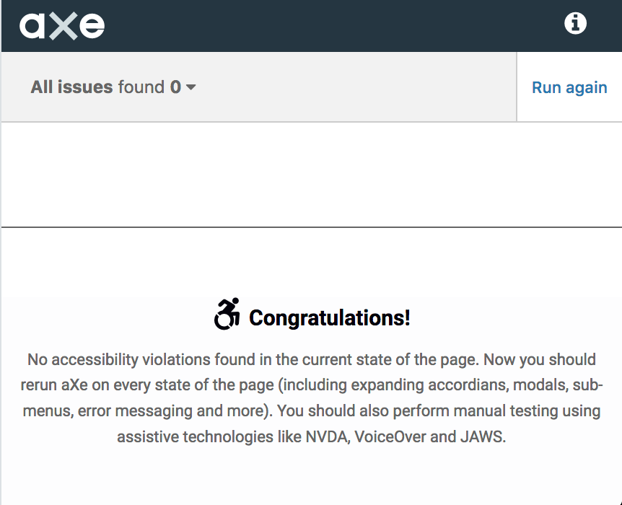Select the Congratulations! heading
The width and height of the screenshot is (622, 505).
[x=329, y=317]
